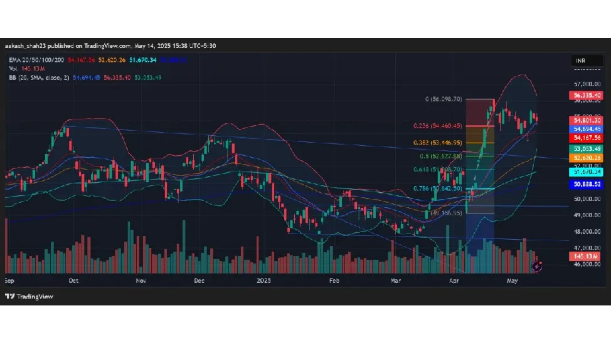The width and height of the screenshot is (611, 343).
Task: Click the purple lightning bolt icon
Action: (x=536, y=267)
